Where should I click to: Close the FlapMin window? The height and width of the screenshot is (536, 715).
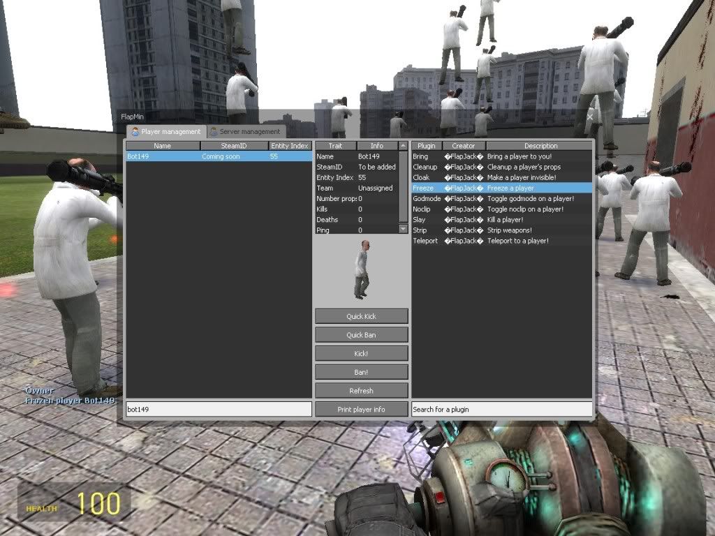click(x=589, y=117)
